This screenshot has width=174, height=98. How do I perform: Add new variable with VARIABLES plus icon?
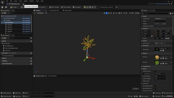31,61
